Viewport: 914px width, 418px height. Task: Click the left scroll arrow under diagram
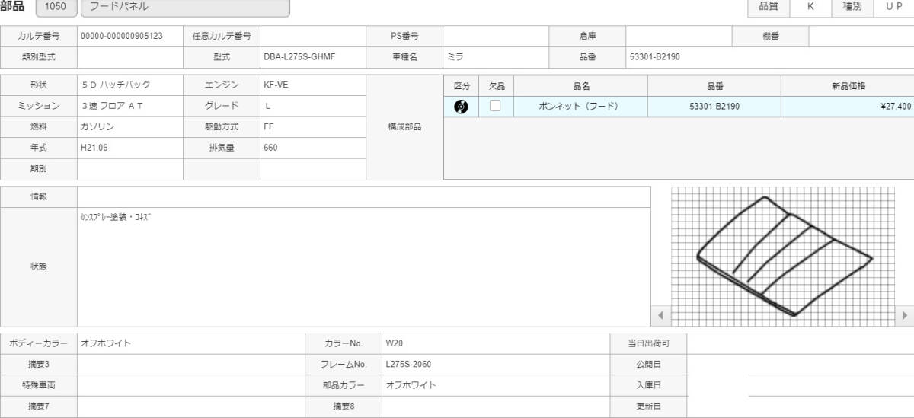[660, 315]
